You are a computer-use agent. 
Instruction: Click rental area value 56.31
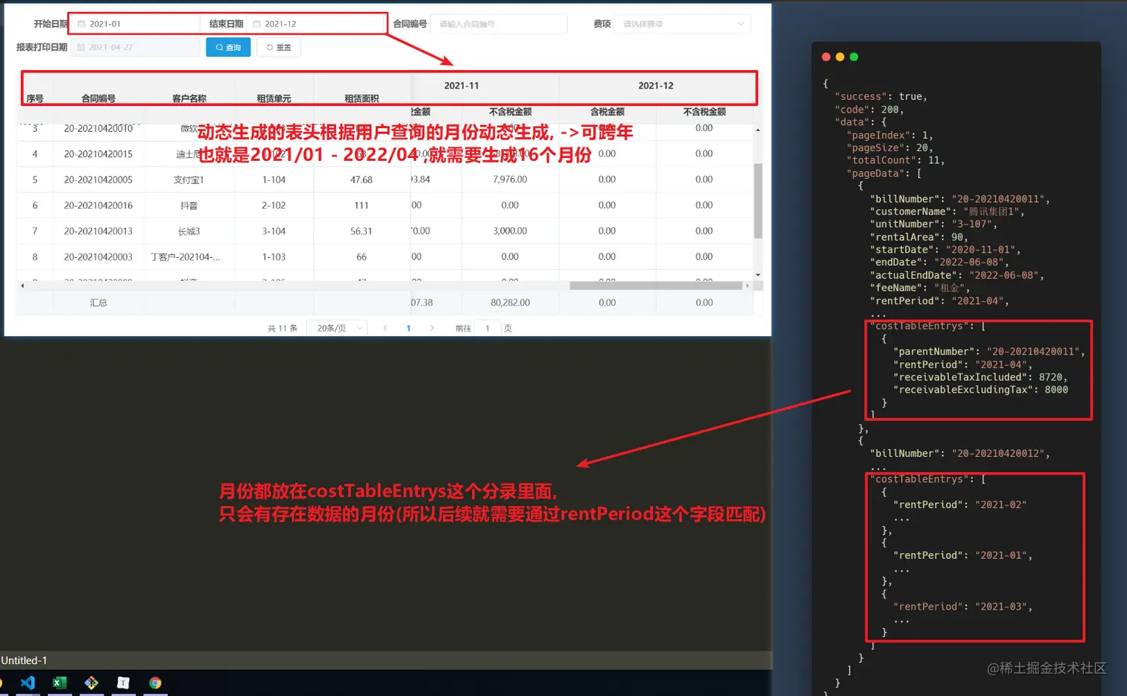[362, 231]
